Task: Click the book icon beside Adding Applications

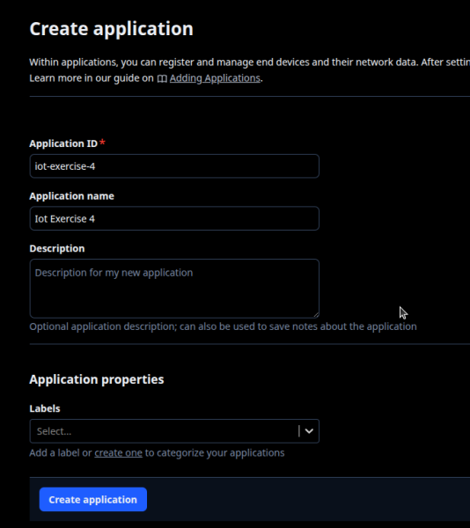Action: click(162, 78)
